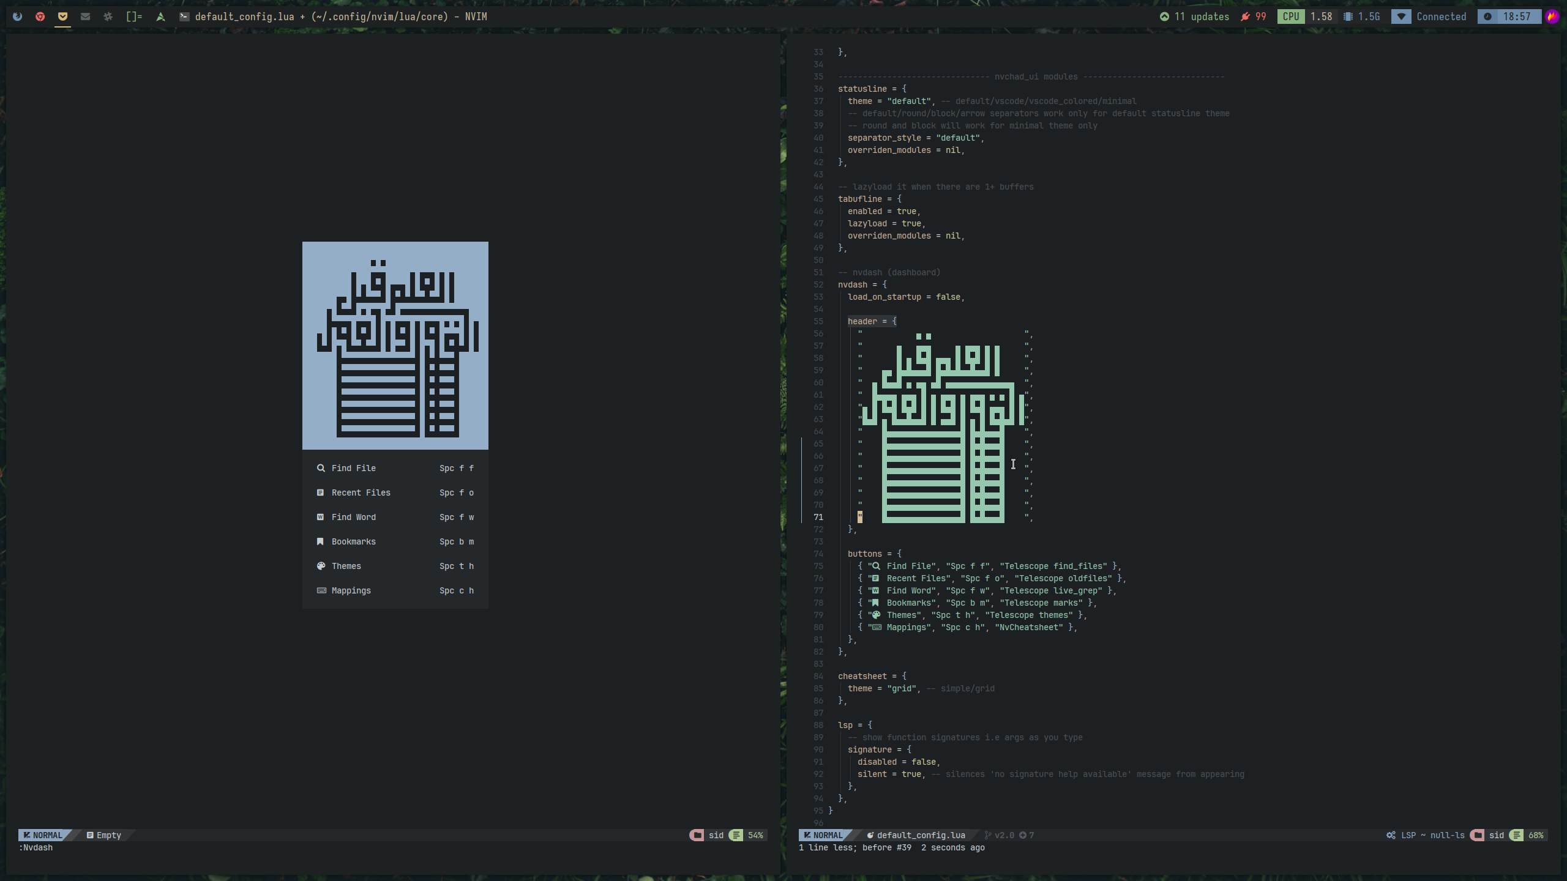Click the magnifier icon beside Find File
The image size is (1567, 881).
click(321, 467)
